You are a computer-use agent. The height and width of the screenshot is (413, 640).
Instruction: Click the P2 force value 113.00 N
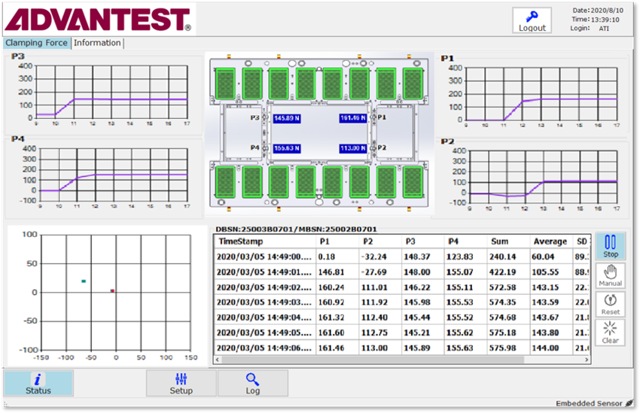click(352, 148)
